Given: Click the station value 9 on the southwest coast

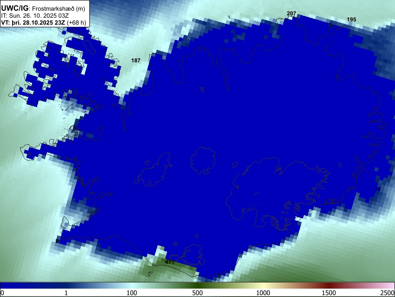Looking at the screenshot, I should pyautogui.click(x=57, y=241).
